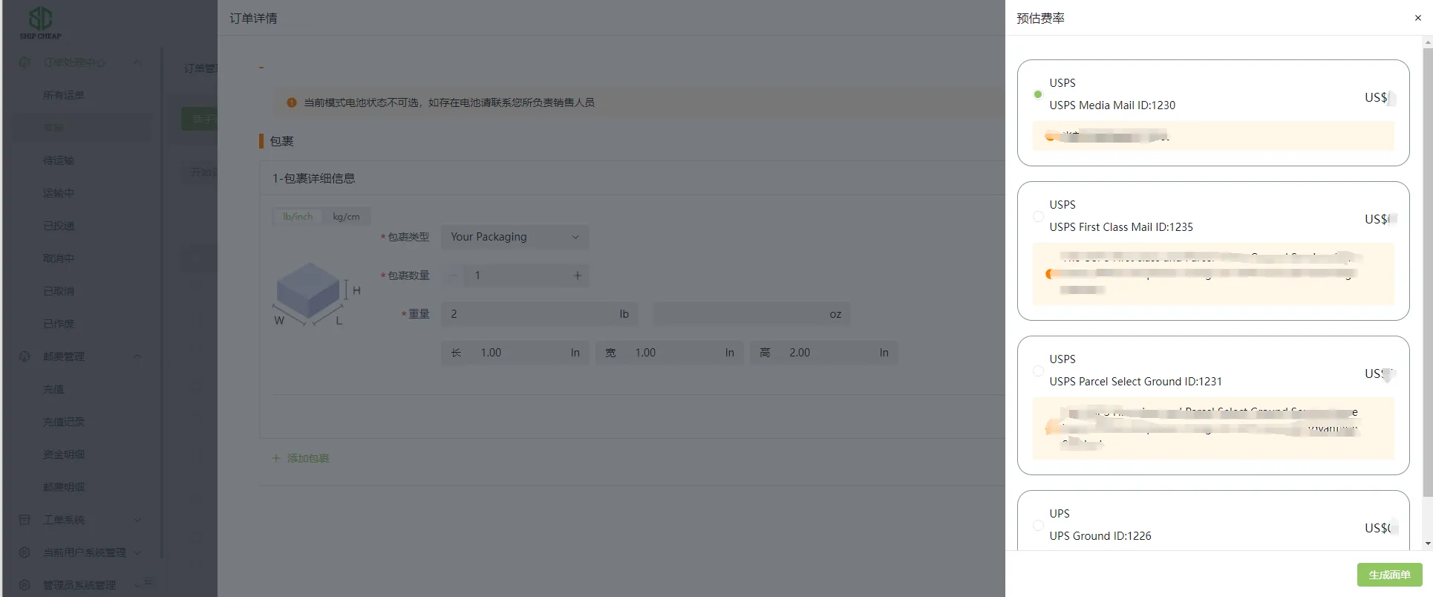Select the USPS Parcel Select Ground option
The width and height of the screenshot is (1433, 597).
pos(1038,371)
